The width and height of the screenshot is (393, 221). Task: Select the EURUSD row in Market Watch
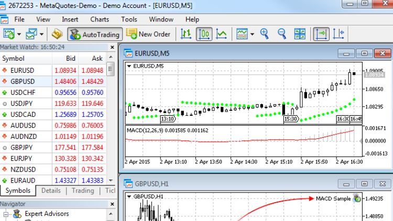[x=53, y=70]
